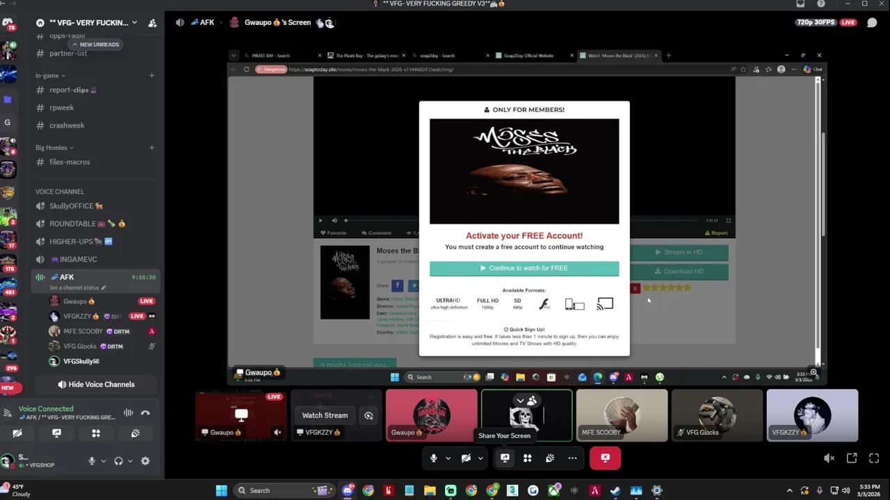
Task: Open Xbox app from Windows taskbar
Action: [x=553, y=490]
